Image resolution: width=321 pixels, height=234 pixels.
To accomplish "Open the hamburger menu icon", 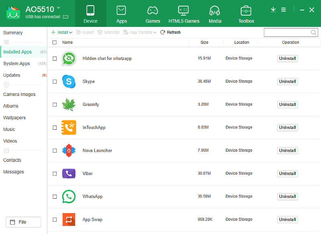I will pos(283,10).
